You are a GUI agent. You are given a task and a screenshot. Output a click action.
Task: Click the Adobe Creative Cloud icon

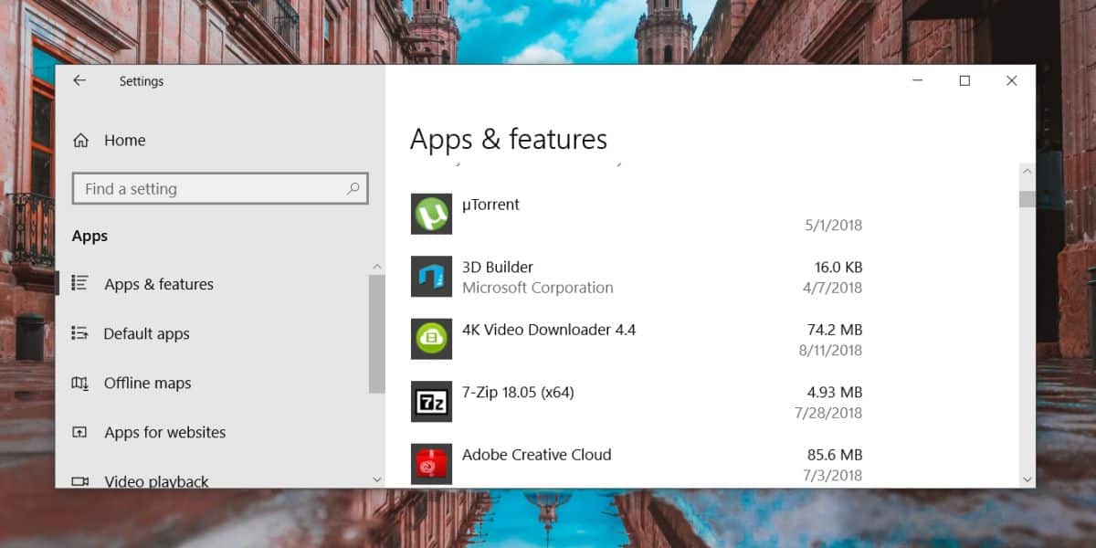click(431, 463)
